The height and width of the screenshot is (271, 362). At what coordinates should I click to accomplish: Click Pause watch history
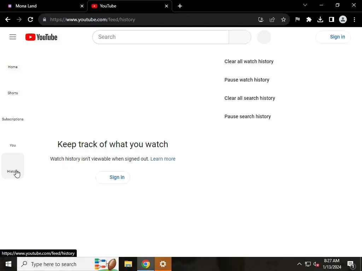[x=247, y=80]
